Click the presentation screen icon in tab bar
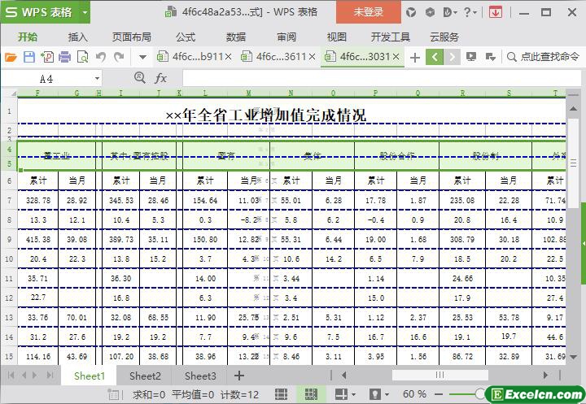This screenshot has height=404, width=586. 471,57
